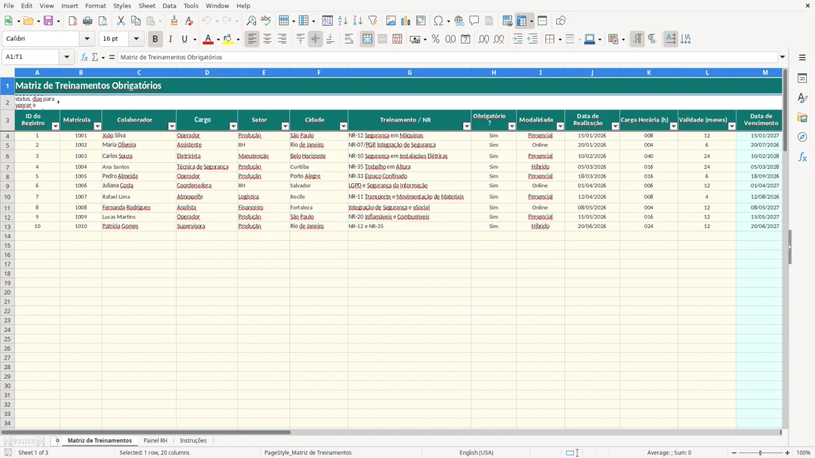Toggle Print Preview
The height and width of the screenshot is (458, 815).
coord(103,21)
